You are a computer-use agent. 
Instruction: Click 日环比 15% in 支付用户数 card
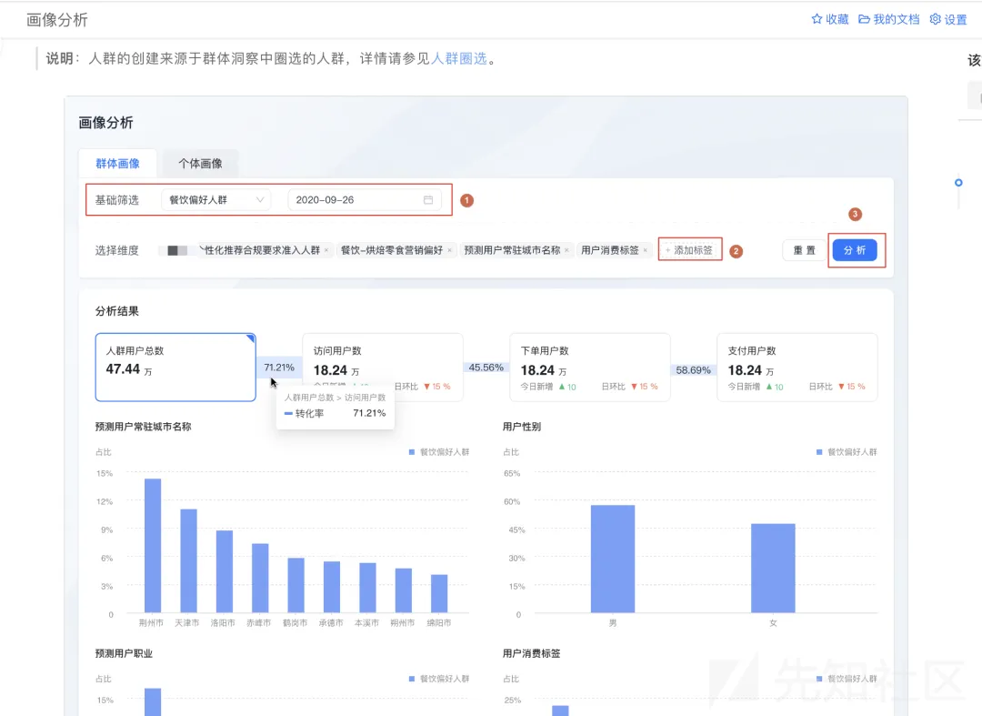[x=837, y=387]
